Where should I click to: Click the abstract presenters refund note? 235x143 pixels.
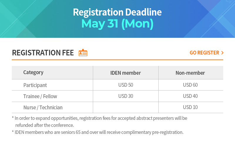pos(100,122)
